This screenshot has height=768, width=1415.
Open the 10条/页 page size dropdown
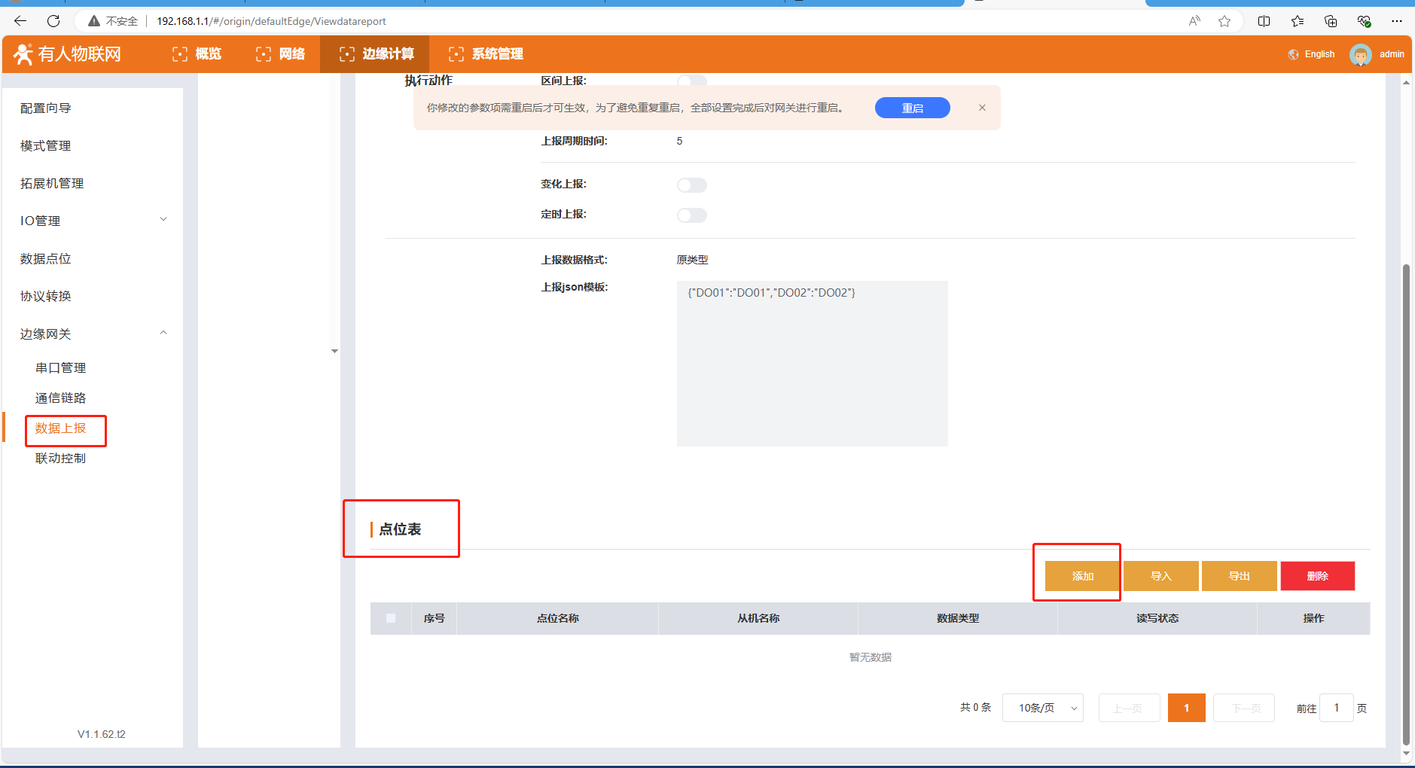(x=1042, y=708)
